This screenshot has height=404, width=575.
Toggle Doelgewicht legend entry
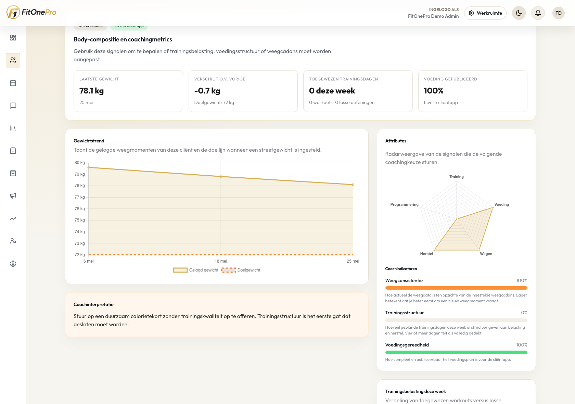pos(241,270)
